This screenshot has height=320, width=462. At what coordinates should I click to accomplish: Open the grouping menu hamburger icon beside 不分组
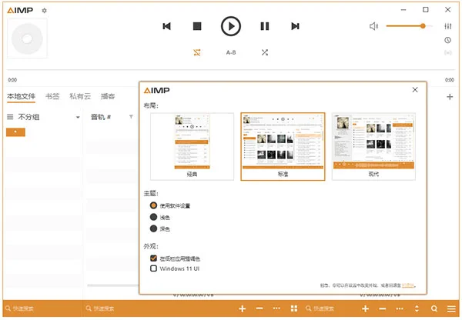click(10, 117)
